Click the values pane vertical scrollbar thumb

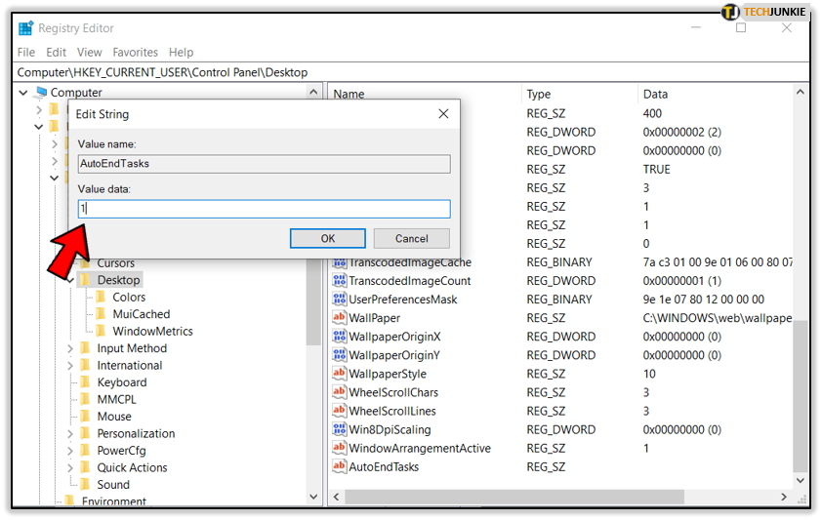click(x=800, y=396)
